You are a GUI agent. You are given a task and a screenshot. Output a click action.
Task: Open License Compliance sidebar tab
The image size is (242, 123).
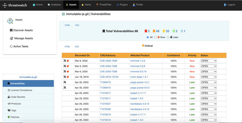[x=28, y=90]
